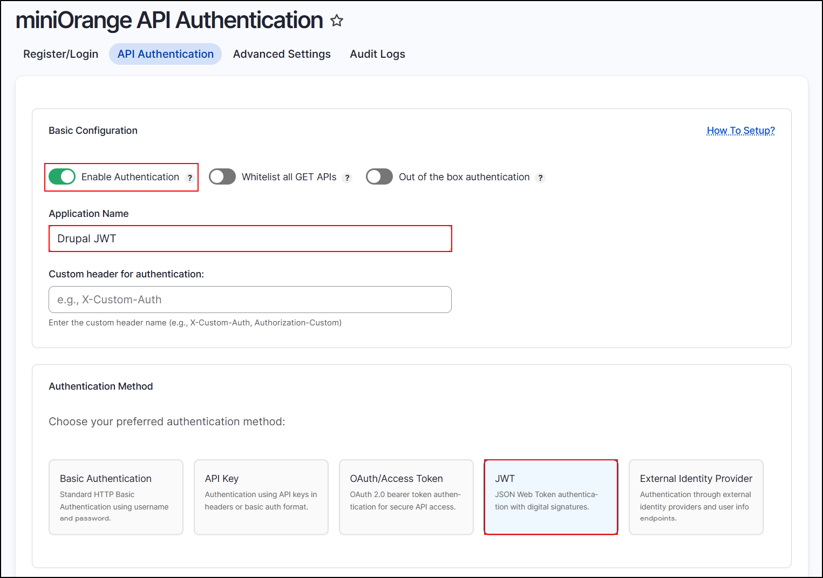
Task: Disable the Enable Authentication toggle
Action: (x=62, y=176)
